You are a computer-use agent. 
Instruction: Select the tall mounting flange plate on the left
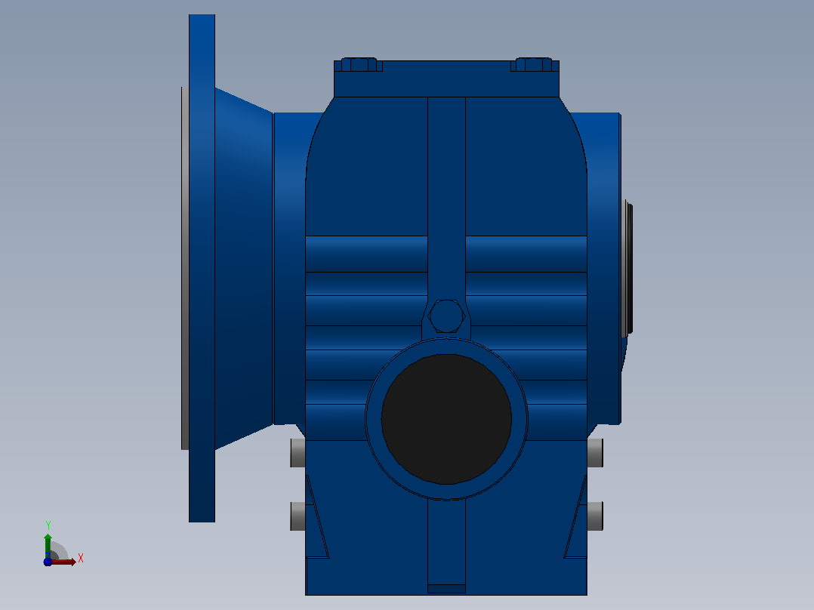click(202, 268)
